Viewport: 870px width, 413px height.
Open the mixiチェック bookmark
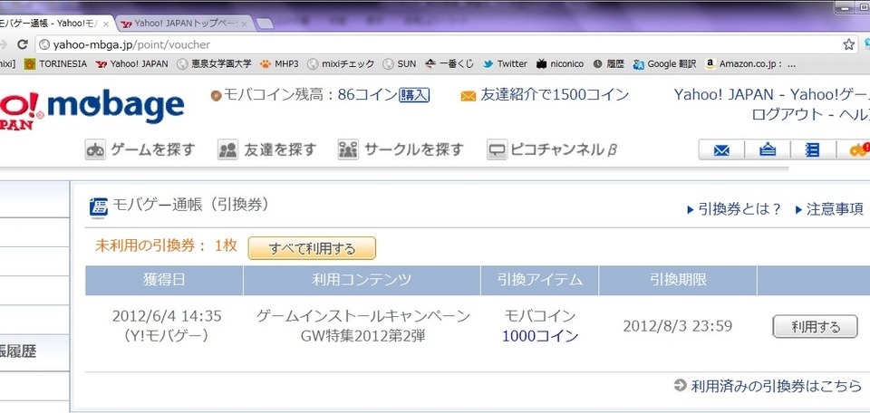point(341,63)
